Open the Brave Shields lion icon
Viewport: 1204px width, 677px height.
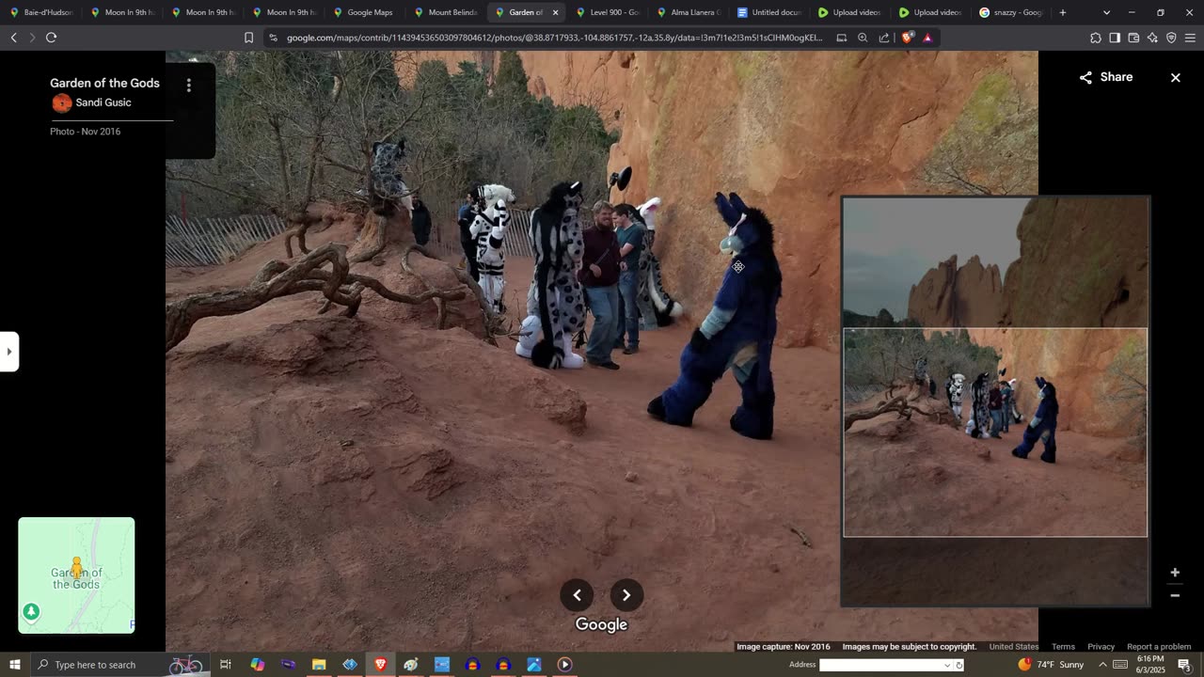click(907, 38)
